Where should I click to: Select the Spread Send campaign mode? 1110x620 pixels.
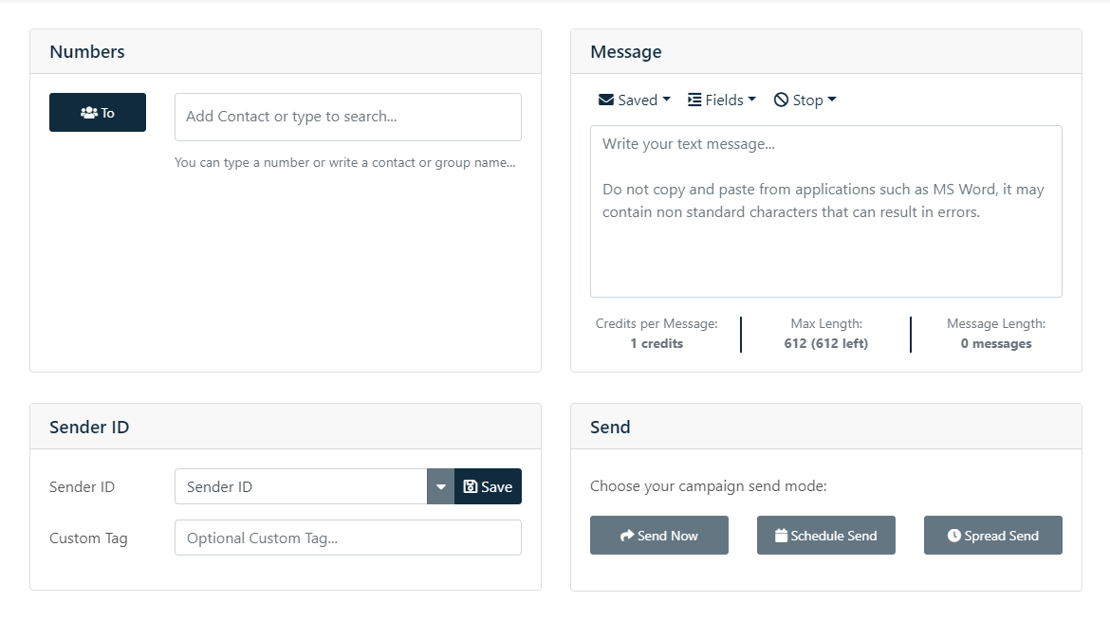tap(992, 535)
